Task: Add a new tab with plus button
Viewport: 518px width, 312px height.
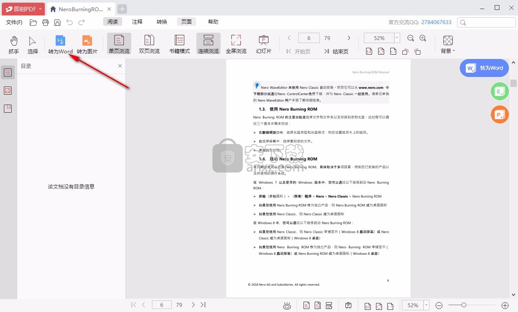Action: tap(122, 9)
